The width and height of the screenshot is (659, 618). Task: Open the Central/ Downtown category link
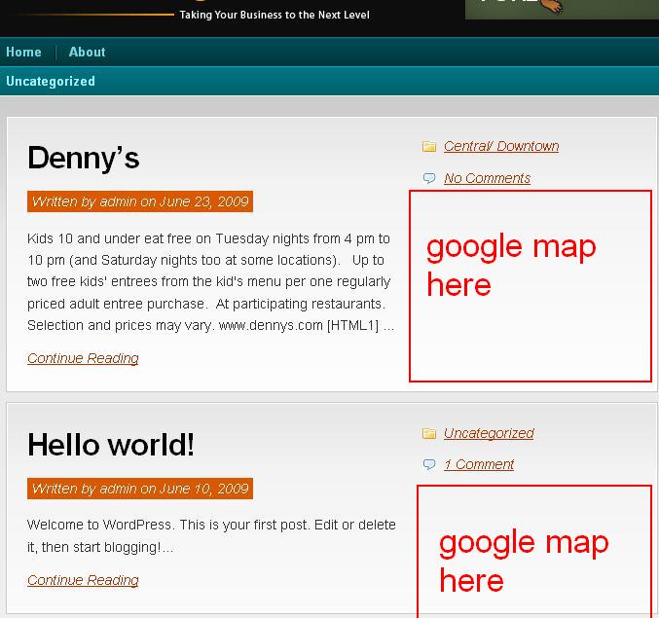(501, 146)
